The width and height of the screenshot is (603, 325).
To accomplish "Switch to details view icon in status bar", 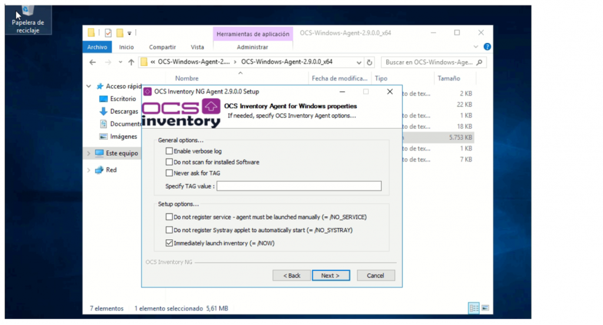I will tap(474, 308).
